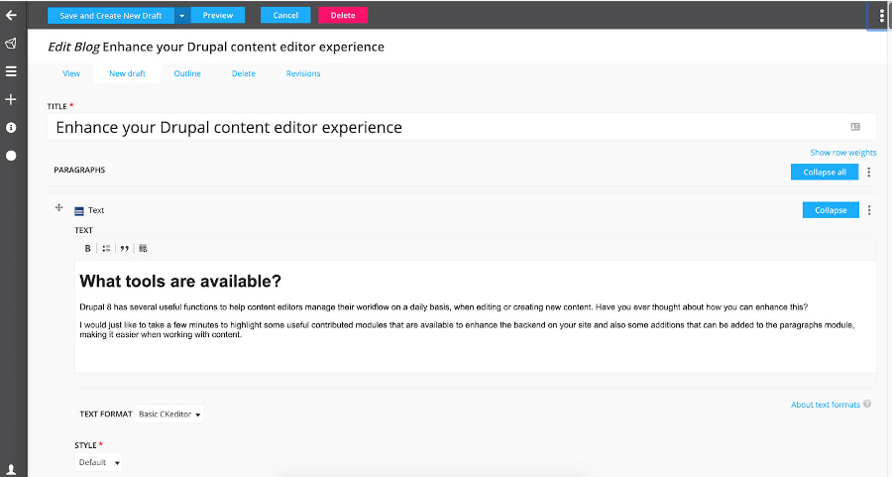Open the hamburger menu in the sidebar
Screen dimensions: 892x477
click(x=11, y=71)
